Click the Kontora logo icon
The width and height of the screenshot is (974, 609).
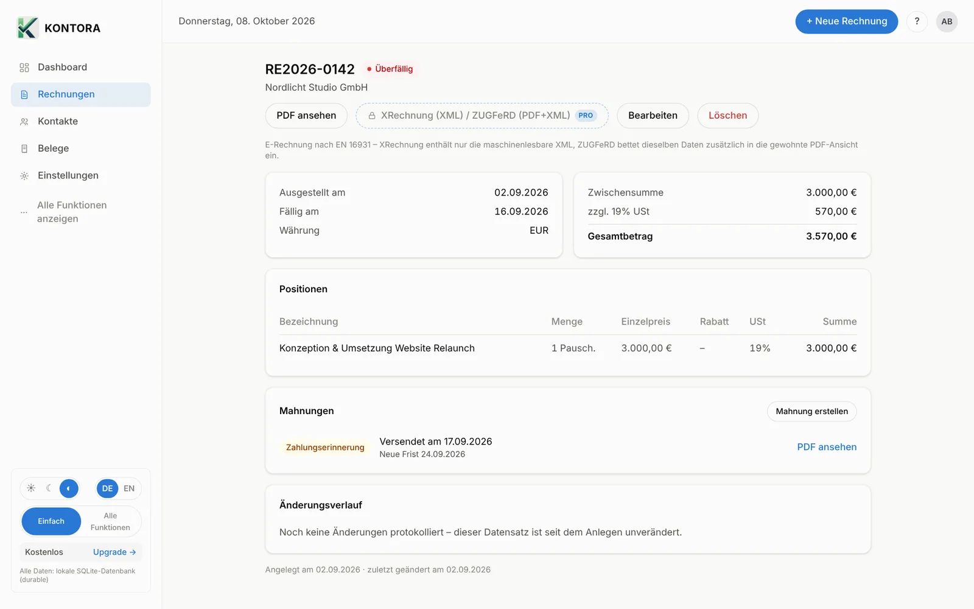[27, 28]
